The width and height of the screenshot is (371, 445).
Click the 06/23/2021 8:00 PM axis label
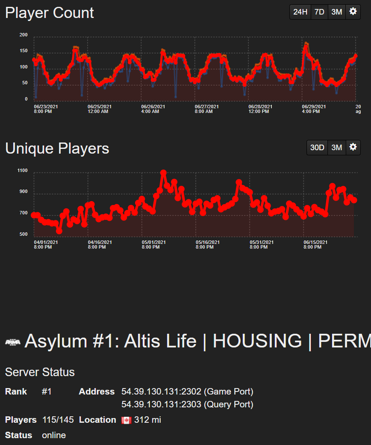click(x=46, y=109)
